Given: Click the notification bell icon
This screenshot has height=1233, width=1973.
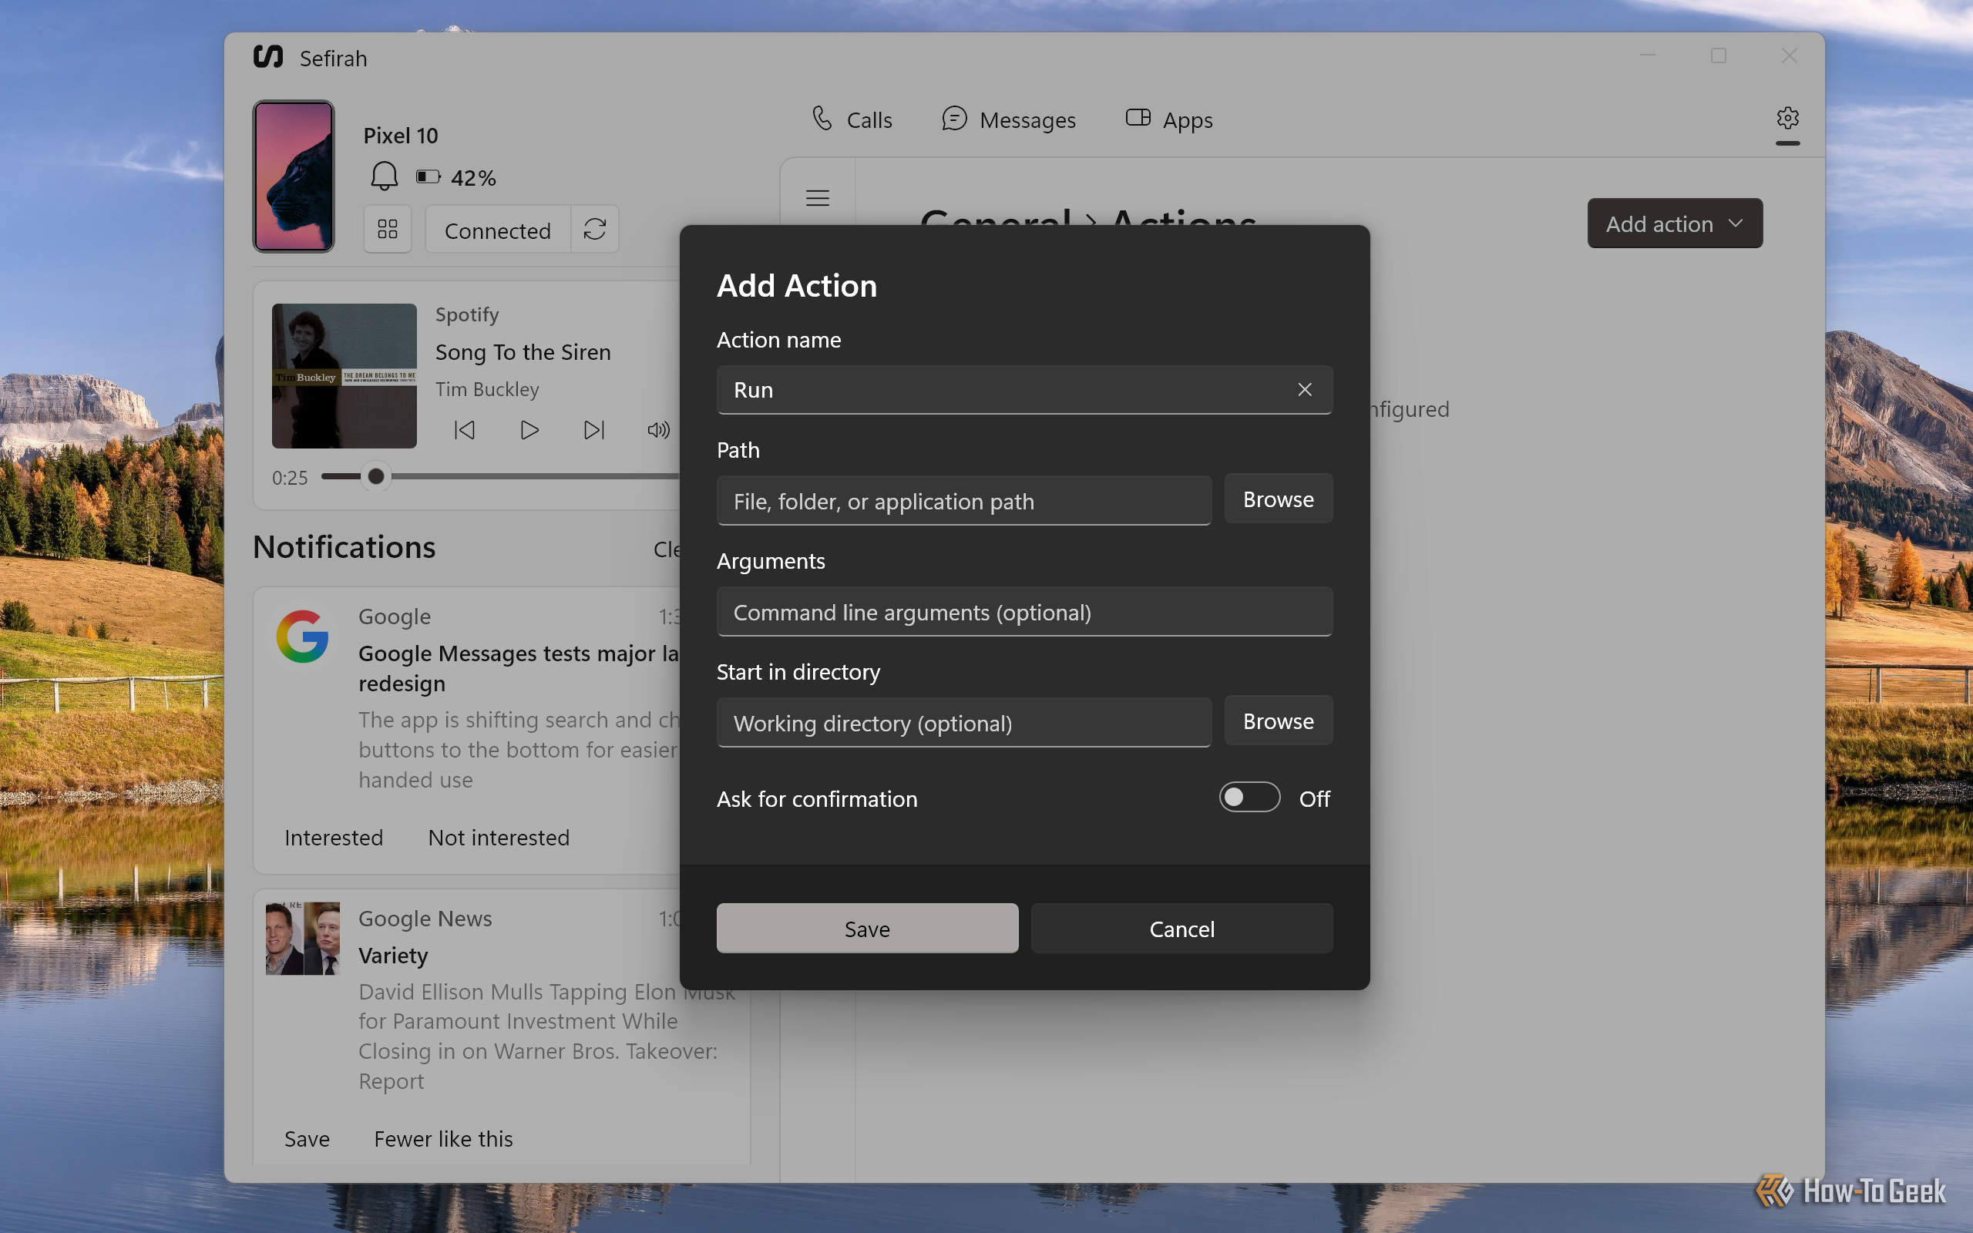Looking at the screenshot, I should (384, 177).
